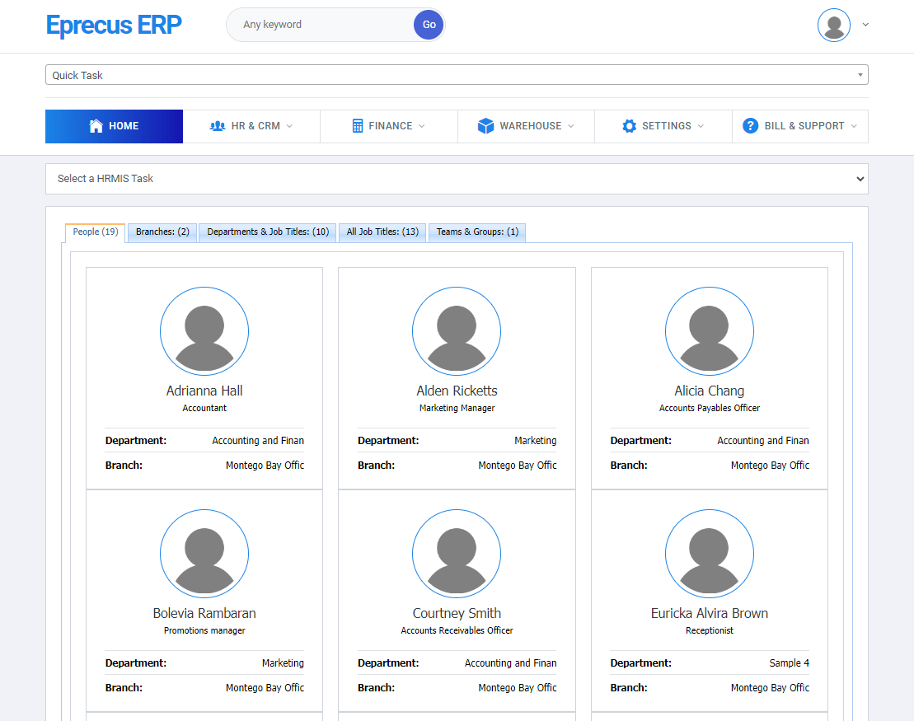Image resolution: width=914 pixels, height=721 pixels.
Task: Open the Courtney Smith name link
Action: click(457, 613)
